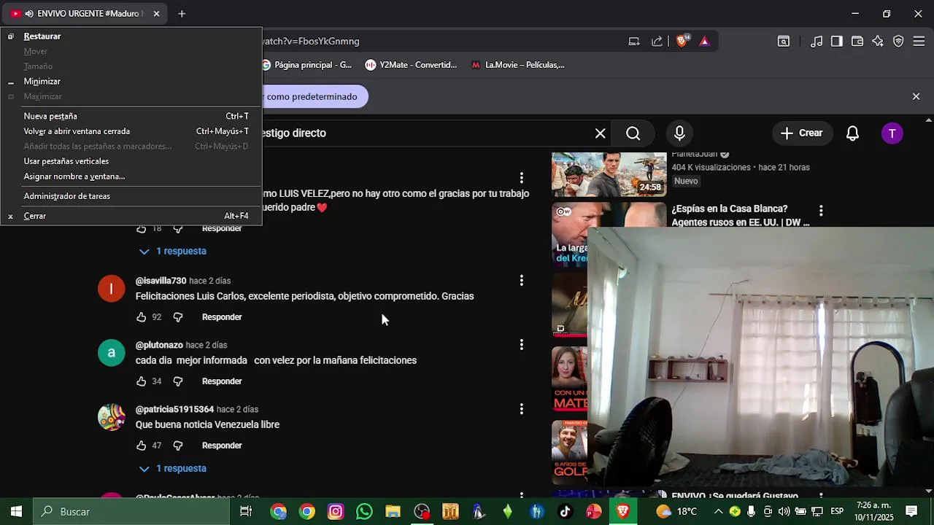934x525 pixels.
Task: Select Usar pestañas verticales menu entry
Action: (131, 161)
